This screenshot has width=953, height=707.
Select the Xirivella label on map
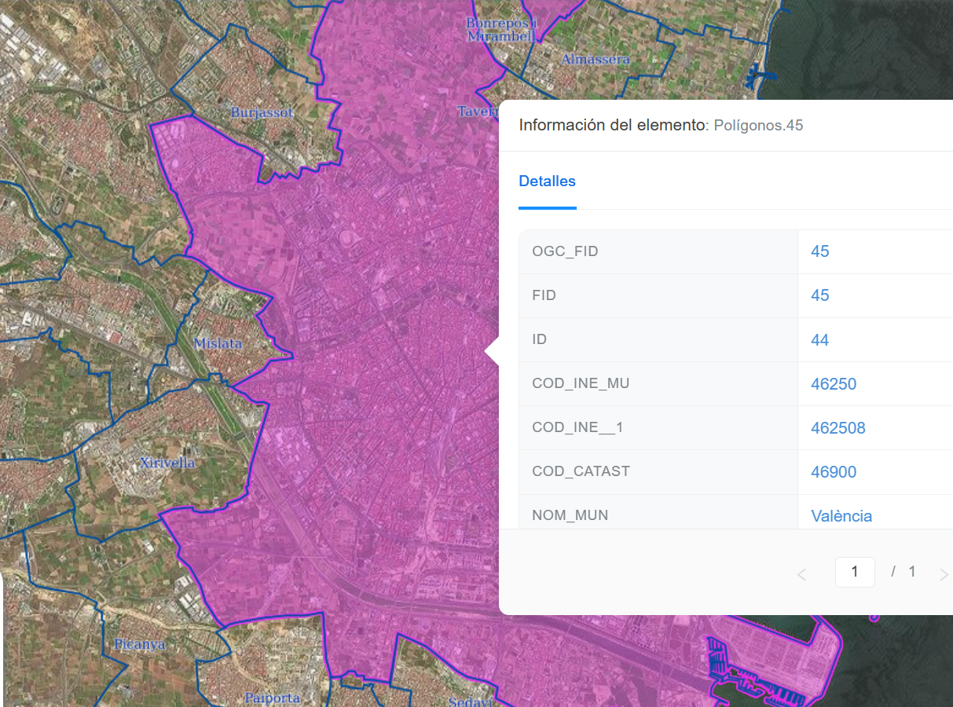click(167, 463)
